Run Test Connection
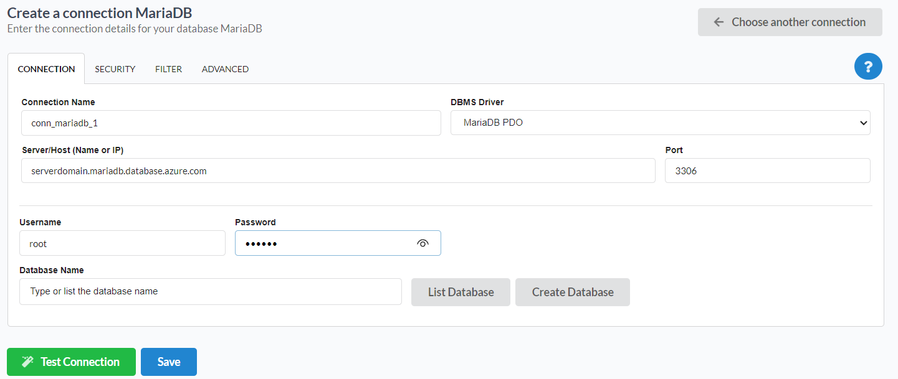This screenshot has width=898, height=379. tap(71, 362)
